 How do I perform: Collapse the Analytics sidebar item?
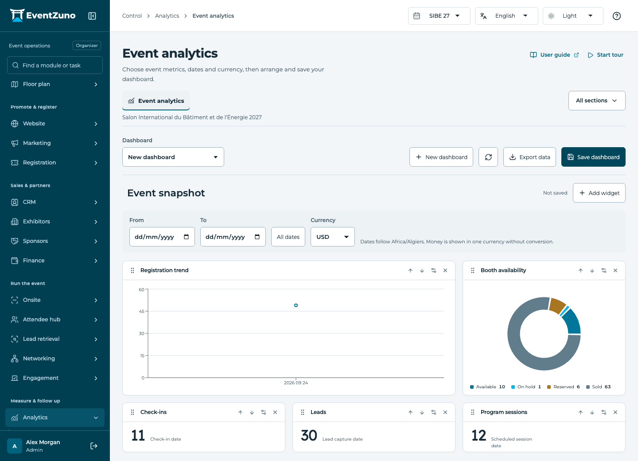point(55,418)
